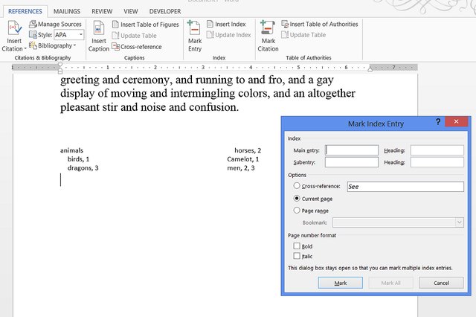Click the Cancel button
Image resolution: width=476 pixels, height=317 pixels.
pos(441,283)
